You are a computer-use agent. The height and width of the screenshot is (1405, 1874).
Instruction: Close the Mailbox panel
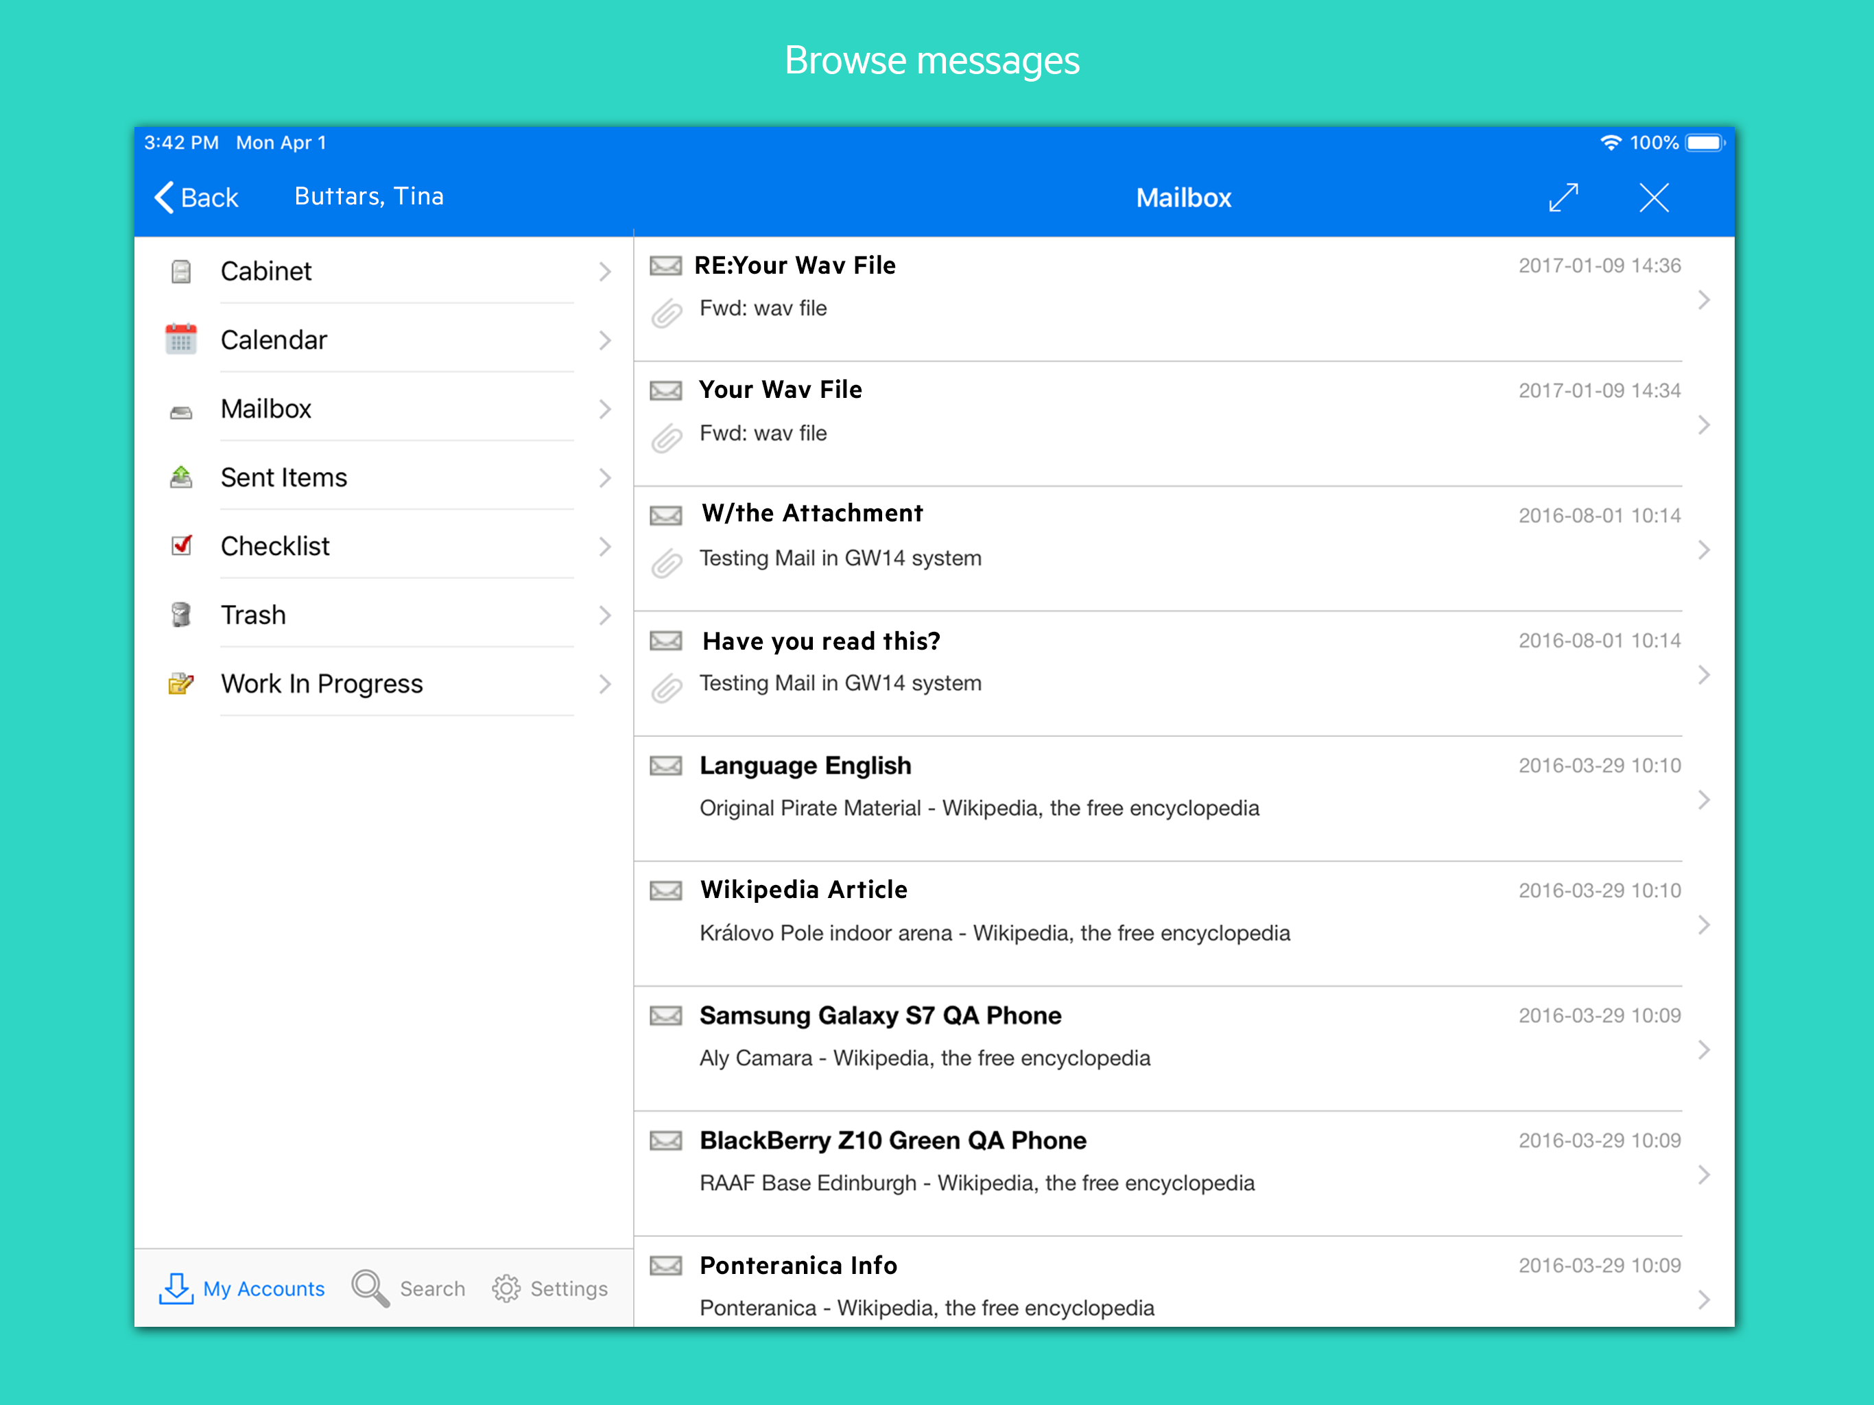[x=1653, y=198]
